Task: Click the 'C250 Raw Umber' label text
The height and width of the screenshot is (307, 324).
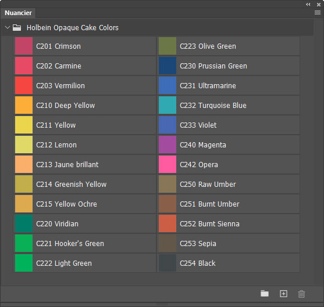Action: click(208, 185)
